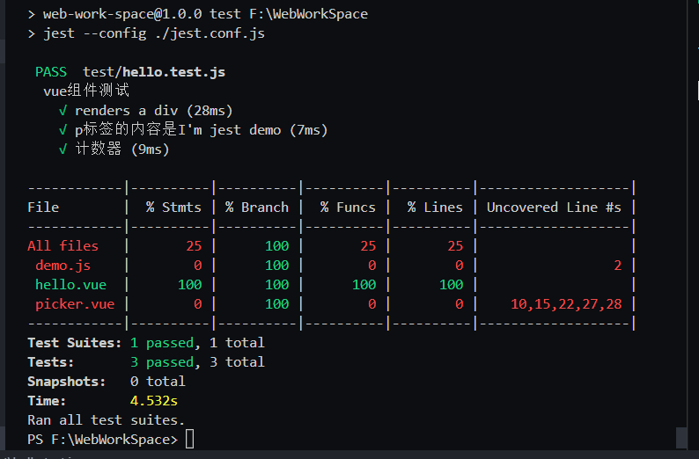The width and height of the screenshot is (699, 459).
Task: Click hello.vue % Lines value 100
Action: (x=451, y=285)
